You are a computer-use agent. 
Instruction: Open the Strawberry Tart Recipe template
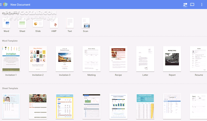click(118, 59)
